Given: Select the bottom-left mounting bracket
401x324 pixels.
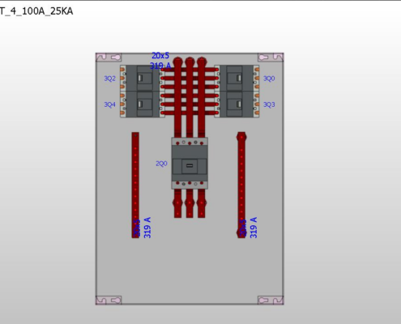Looking at the screenshot, I should click(x=109, y=300).
